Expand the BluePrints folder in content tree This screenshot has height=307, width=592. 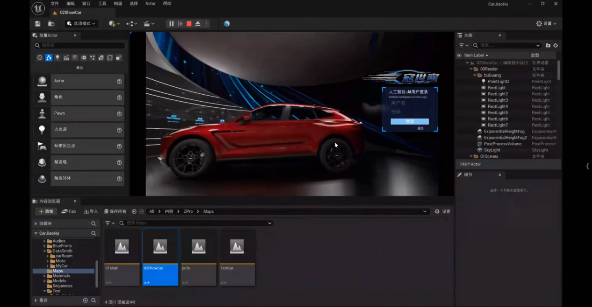[45, 246]
